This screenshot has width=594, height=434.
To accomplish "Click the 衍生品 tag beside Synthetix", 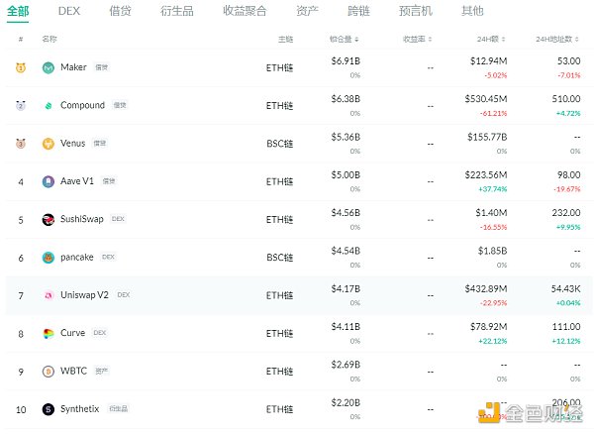I will tap(118, 408).
